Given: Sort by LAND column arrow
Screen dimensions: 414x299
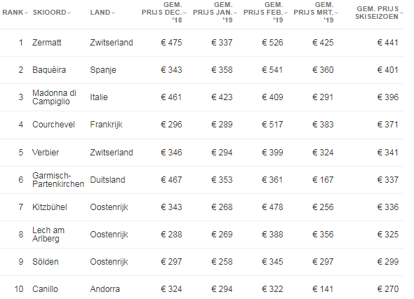Looking at the screenshot, I should [x=113, y=13].
